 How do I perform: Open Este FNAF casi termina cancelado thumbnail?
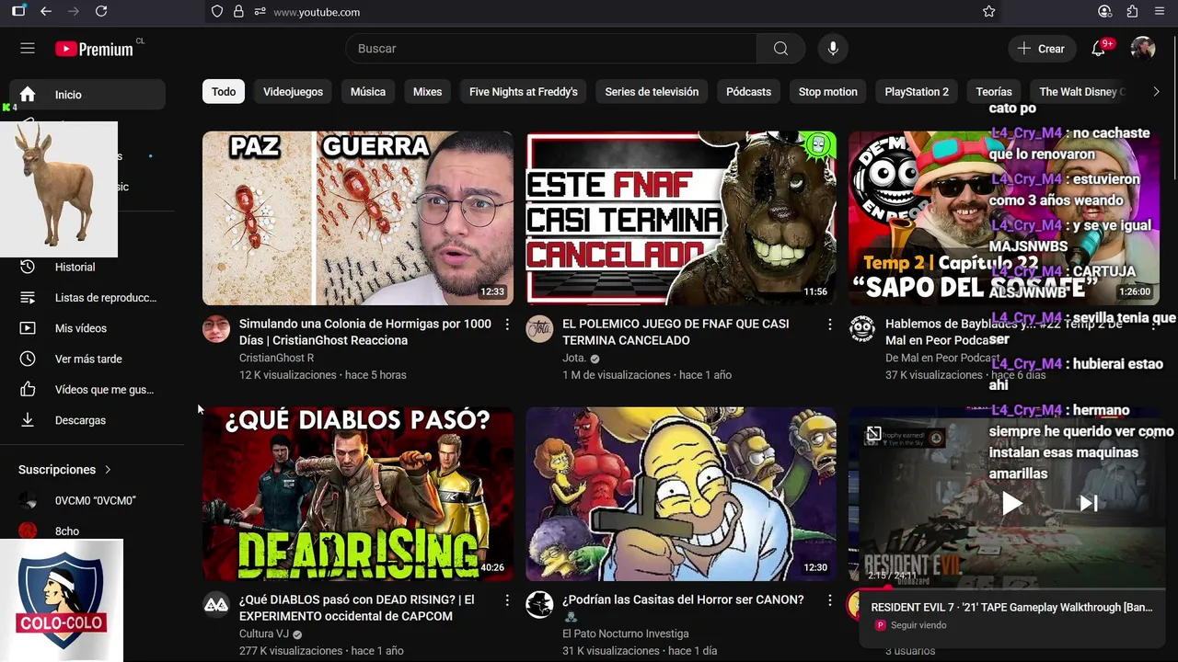click(x=681, y=218)
